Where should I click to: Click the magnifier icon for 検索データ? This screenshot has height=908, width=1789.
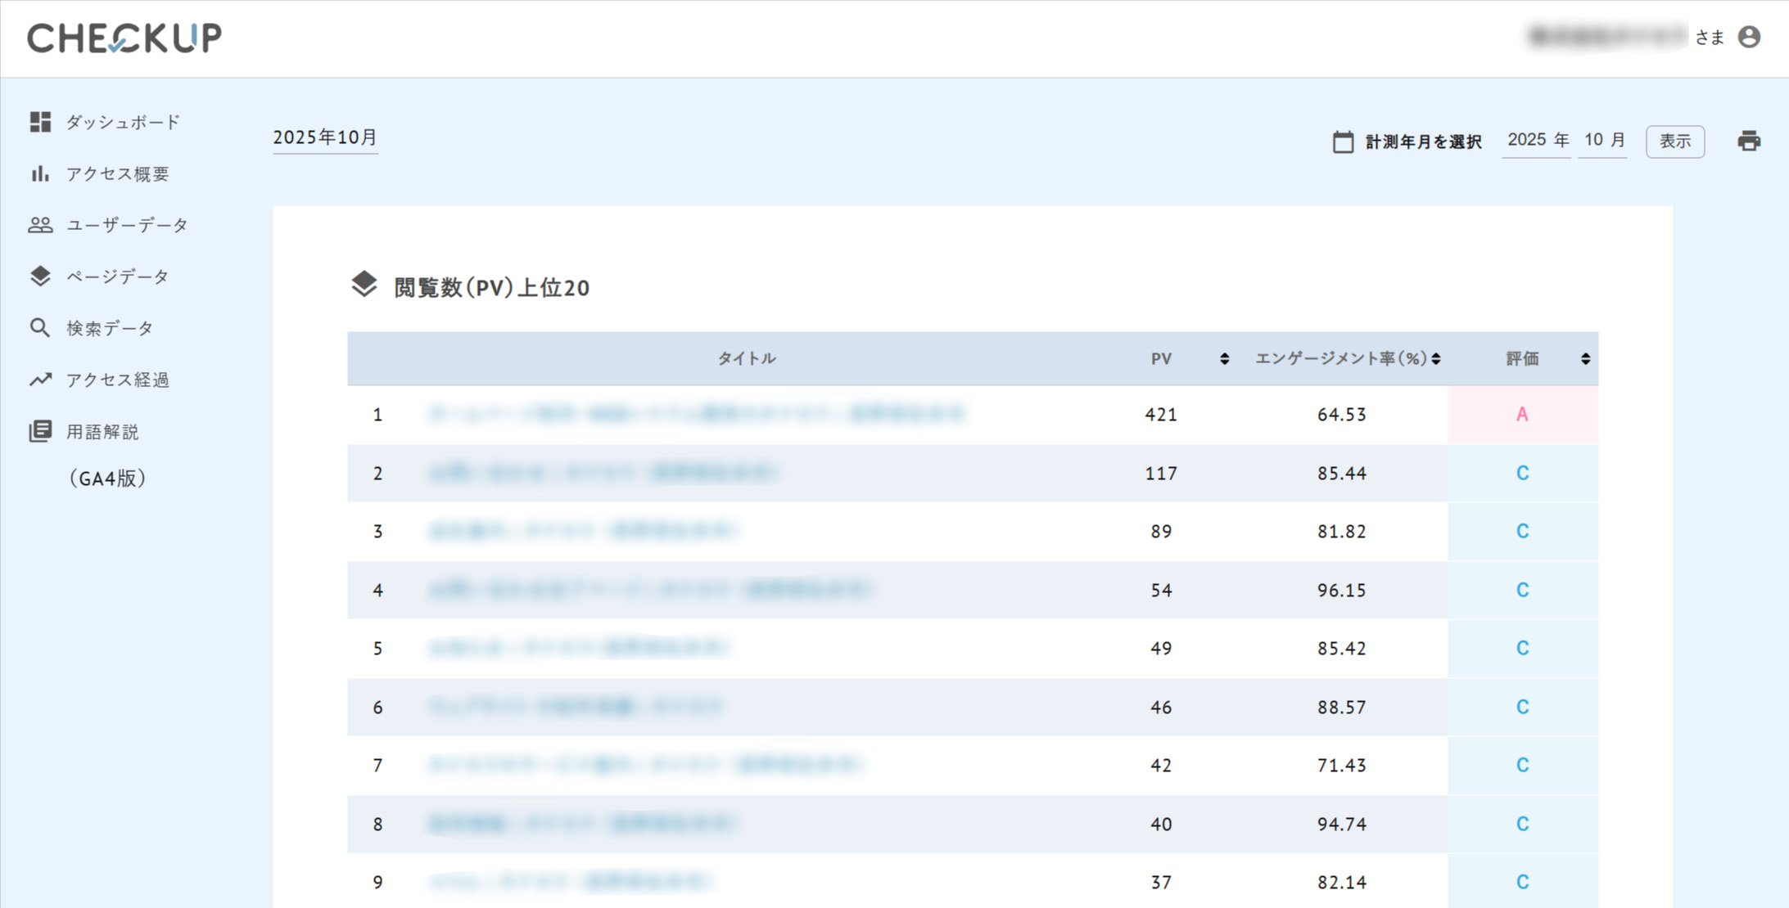(x=40, y=328)
